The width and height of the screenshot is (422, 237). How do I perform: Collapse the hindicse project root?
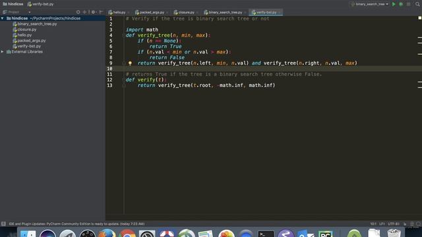click(3, 18)
